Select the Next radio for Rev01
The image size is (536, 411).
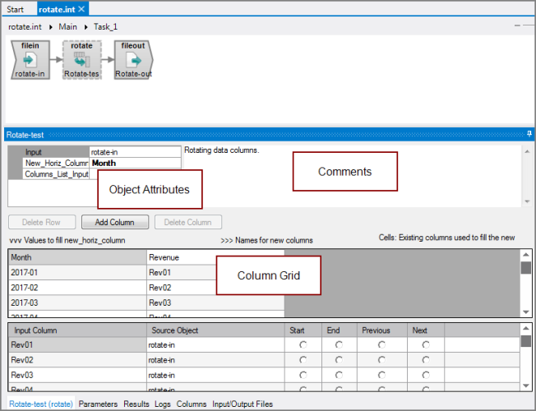tap(426, 344)
